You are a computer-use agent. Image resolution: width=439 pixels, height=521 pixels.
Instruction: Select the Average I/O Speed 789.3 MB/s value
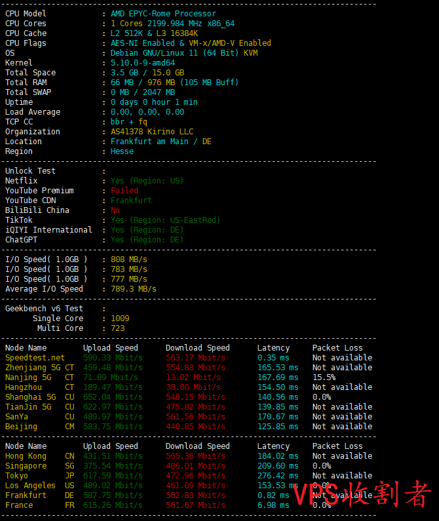pyautogui.click(x=134, y=289)
